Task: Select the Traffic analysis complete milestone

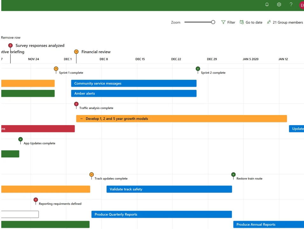Action: [76, 104]
